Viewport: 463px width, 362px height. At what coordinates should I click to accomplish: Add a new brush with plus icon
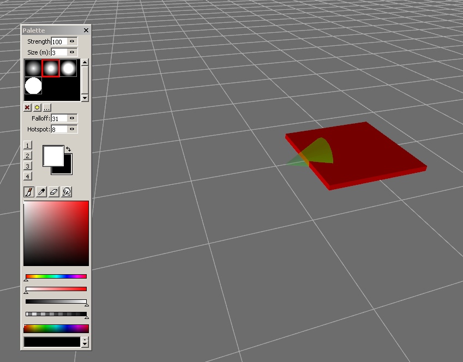pos(37,107)
